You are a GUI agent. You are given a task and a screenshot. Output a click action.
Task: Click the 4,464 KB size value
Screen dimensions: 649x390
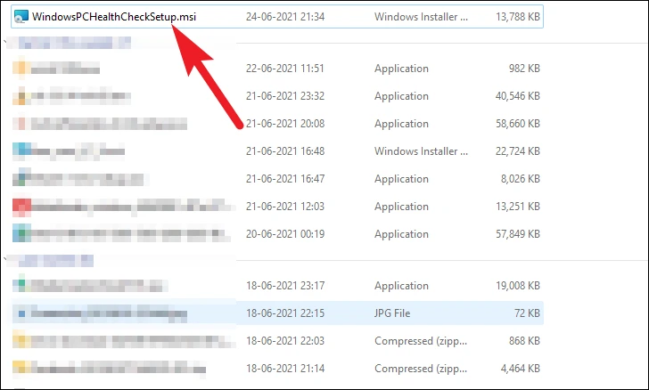[521, 369]
